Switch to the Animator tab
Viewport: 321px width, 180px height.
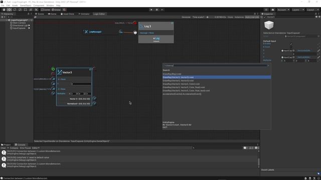(84, 14)
